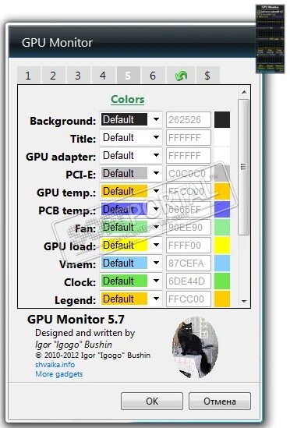290x428 pixels.
Task: Click the scrollbar down arrow
Action: coord(244,302)
